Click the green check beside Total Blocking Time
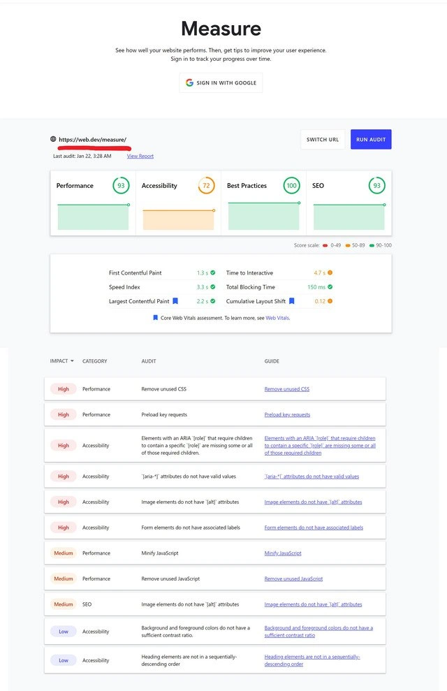 (x=330, y=287)
